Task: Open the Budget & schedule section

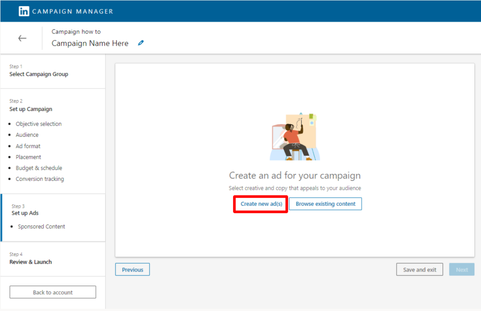Action: pos(39,168)
